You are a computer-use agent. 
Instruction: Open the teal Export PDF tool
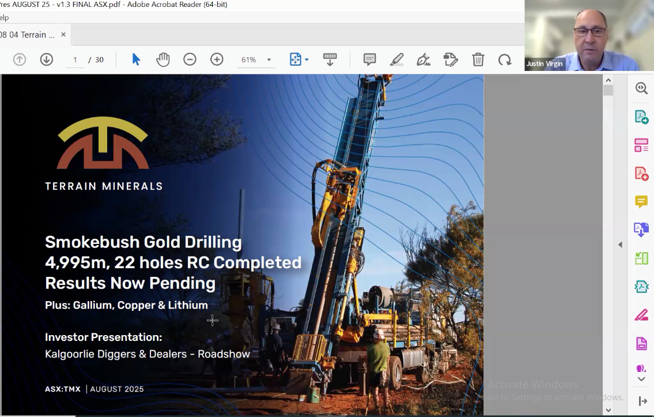[641, 117]
